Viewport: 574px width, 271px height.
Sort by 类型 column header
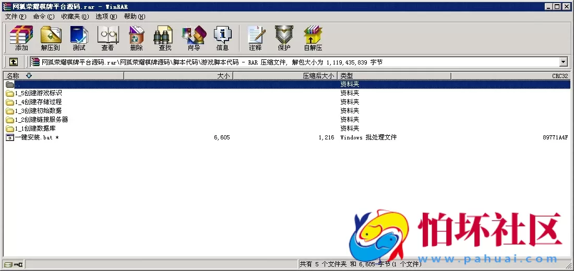tap(394, 76)
